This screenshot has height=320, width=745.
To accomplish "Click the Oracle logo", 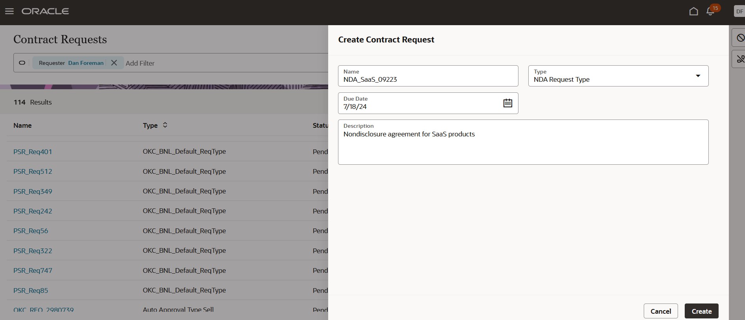I will click(x=45, y=11).
